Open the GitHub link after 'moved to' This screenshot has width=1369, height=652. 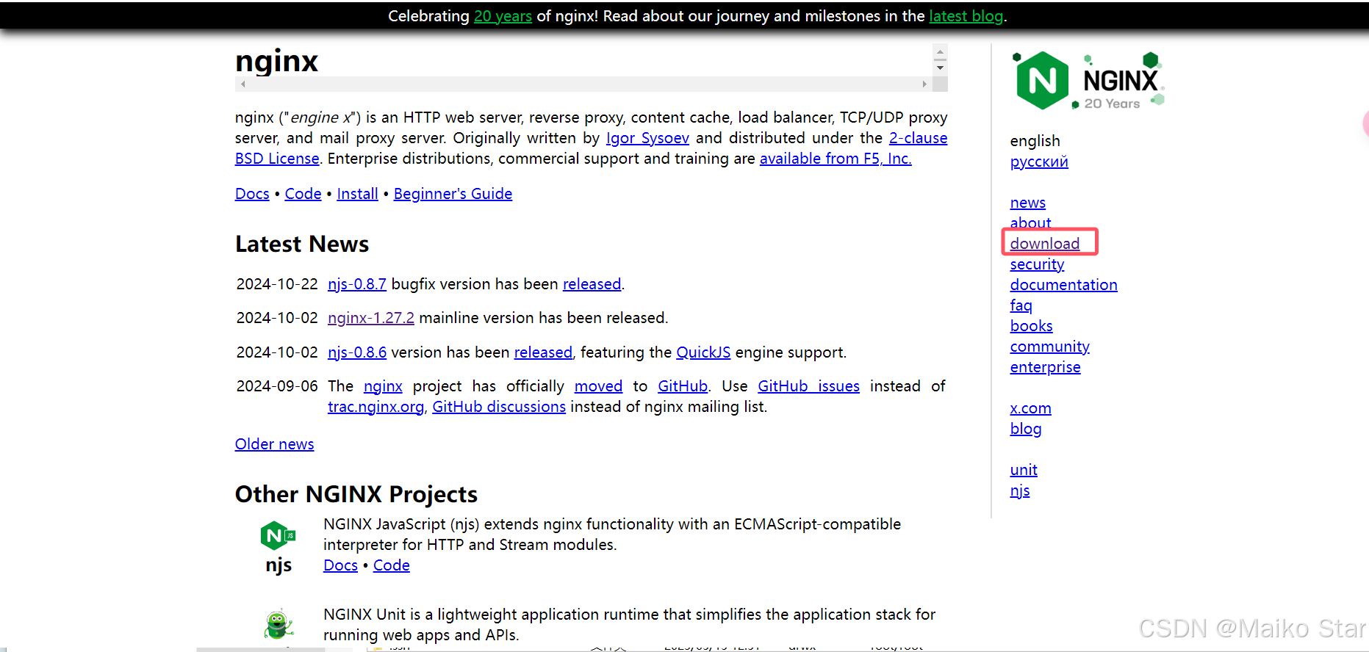683,386
